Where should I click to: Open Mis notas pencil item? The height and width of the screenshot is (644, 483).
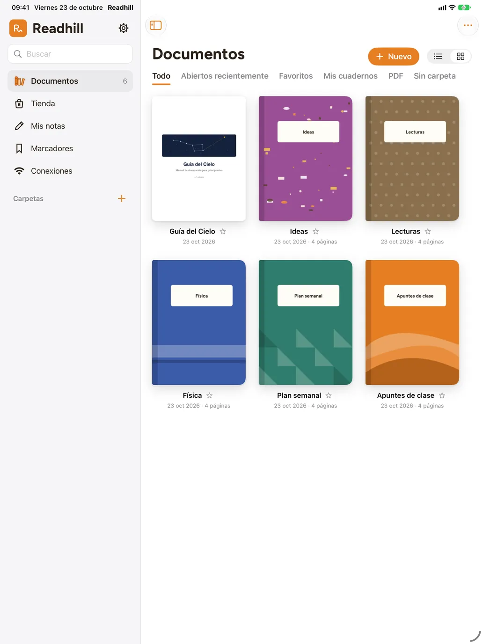coord(70,126)
